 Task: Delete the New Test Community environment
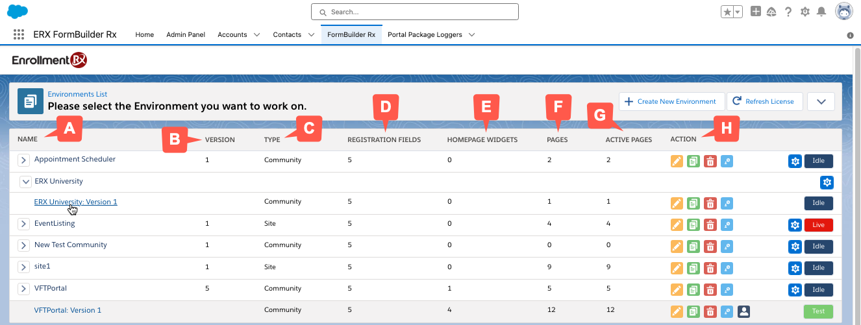(x=710, y=247)
